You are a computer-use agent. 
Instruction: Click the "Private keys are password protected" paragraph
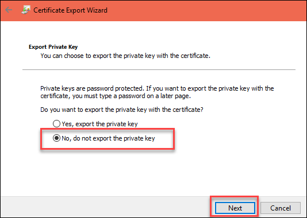click(157, 92)
